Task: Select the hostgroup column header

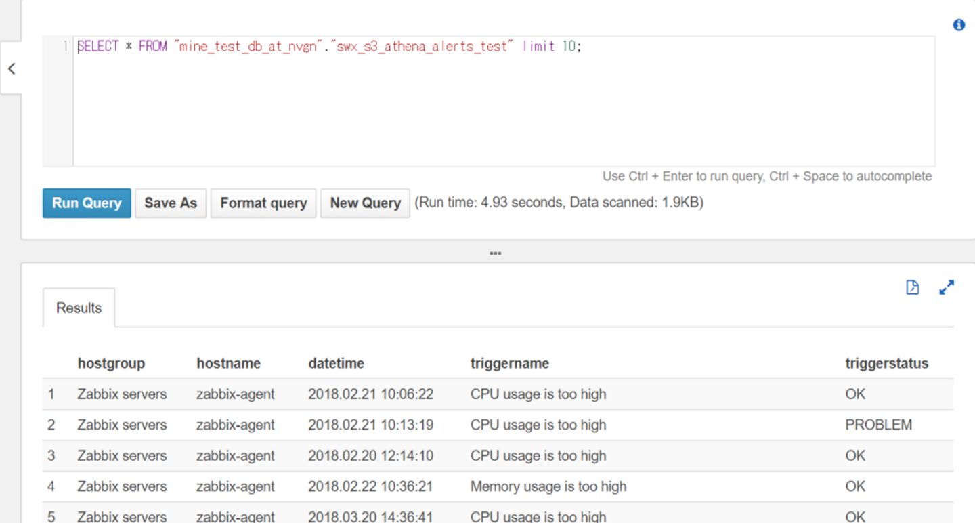Action: tap(111, 363)
